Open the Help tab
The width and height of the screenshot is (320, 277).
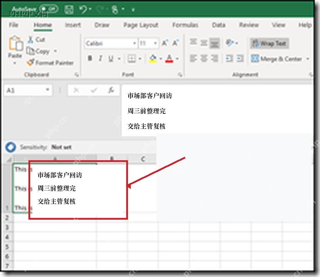tap(305, 25)
